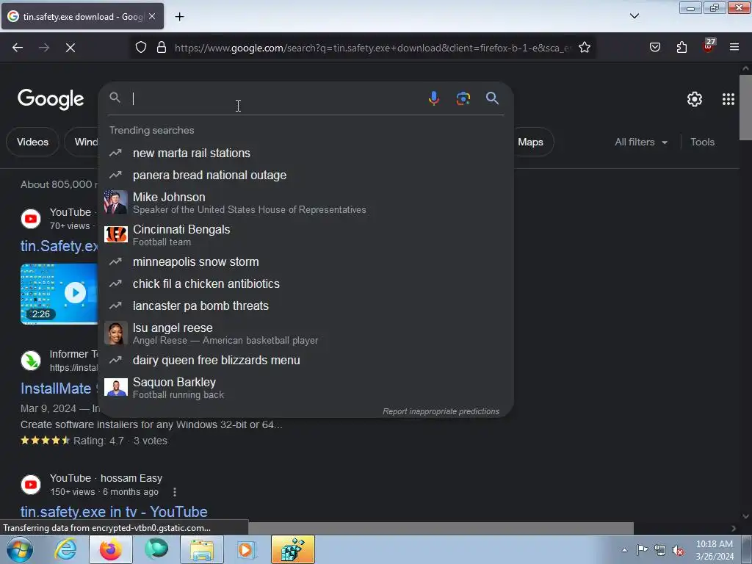Click the muted volume tray icon
Viewport: 752px width, 564px height.
click(x=678, y=550)
